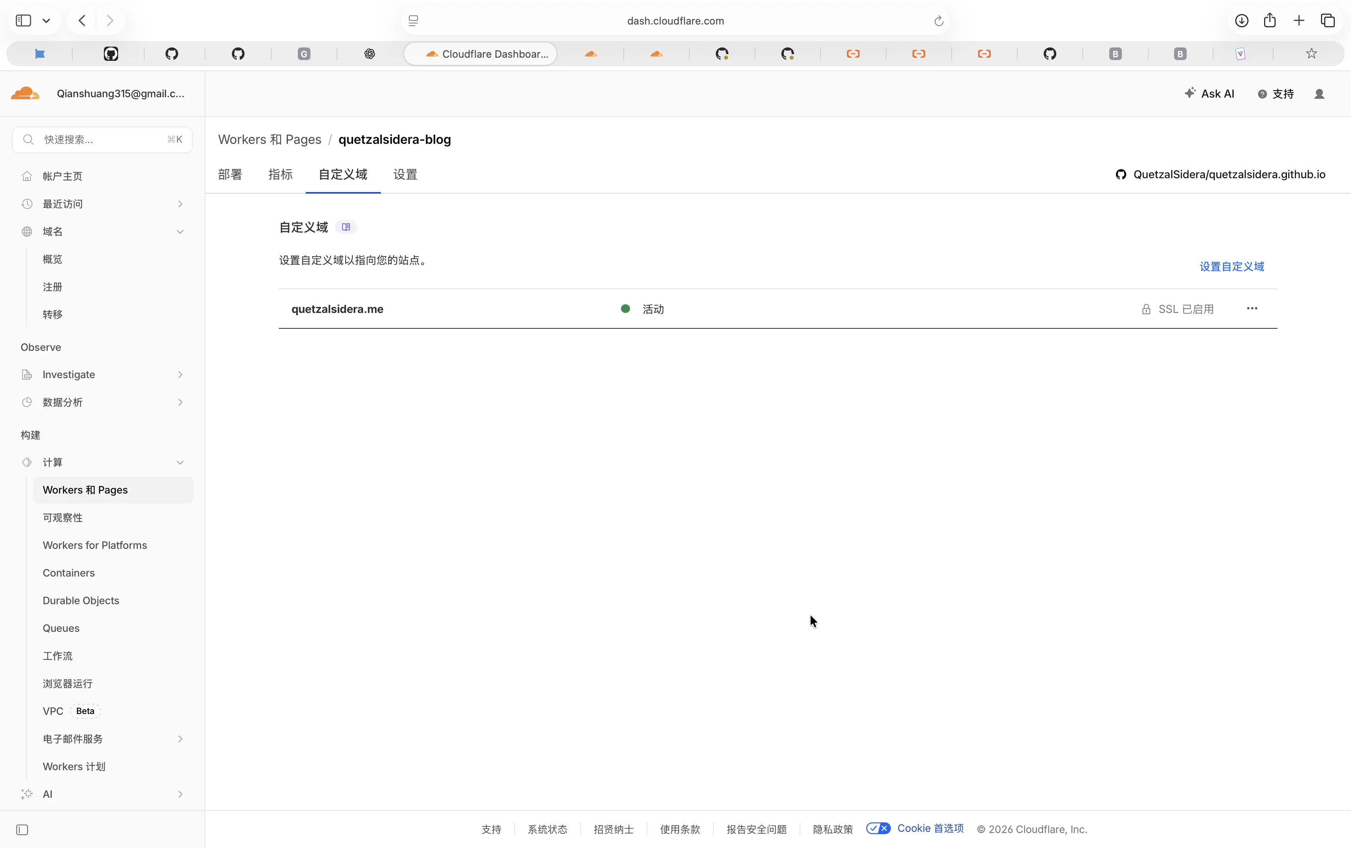Click the Cloudflare logo in header
1351x848 pixels.
pyautogui.click(x=25, y=94)
